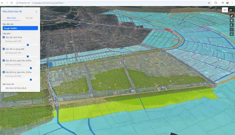This screenshot has width=235, height=135.
Task: Open the 'Điều khiển' tab
Action: pyautogui.click(x=11, y=18)
